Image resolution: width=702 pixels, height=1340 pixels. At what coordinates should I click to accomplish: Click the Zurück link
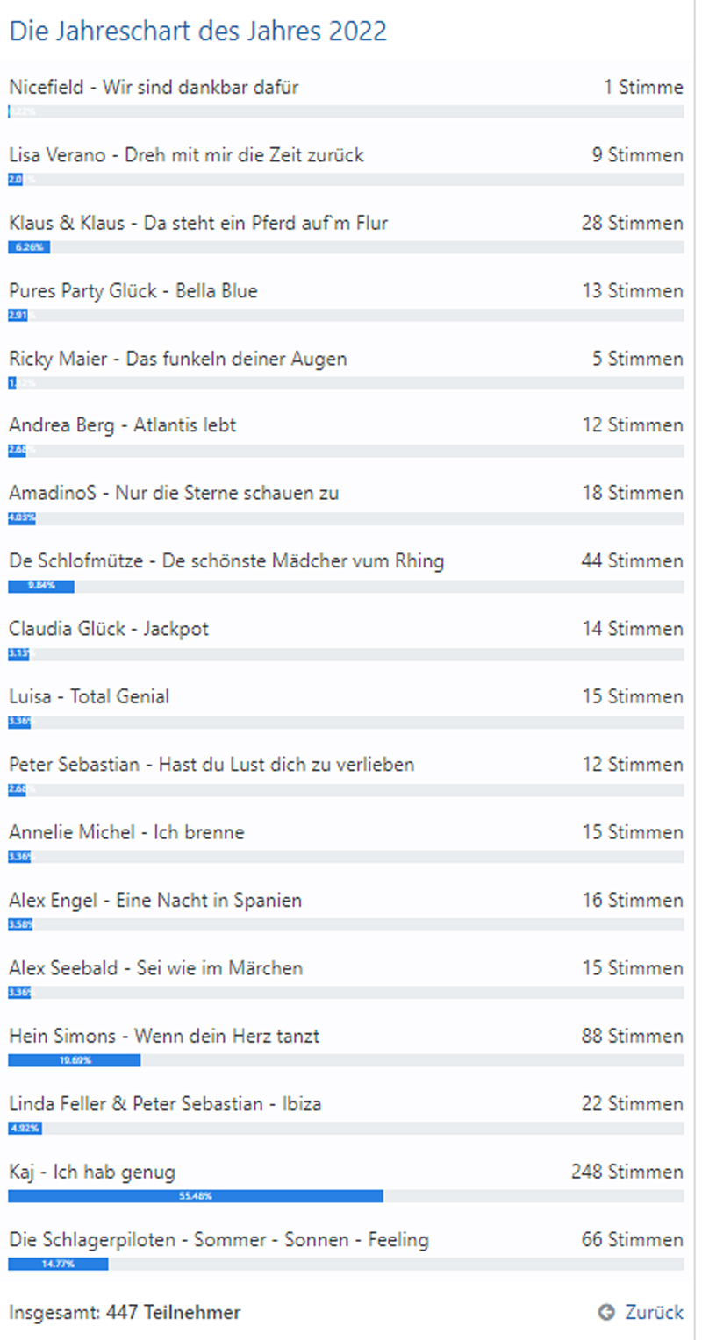[x=654, y=1312]
